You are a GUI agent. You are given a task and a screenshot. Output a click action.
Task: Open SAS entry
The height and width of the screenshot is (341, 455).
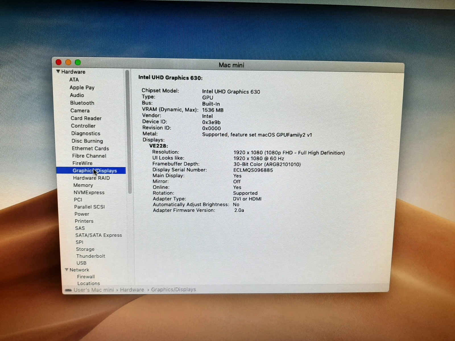click(80, 228)
